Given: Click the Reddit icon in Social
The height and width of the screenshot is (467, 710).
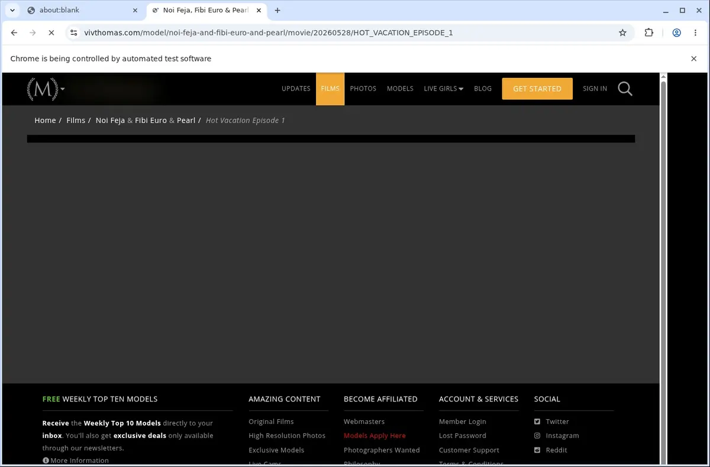Looking at the screenshot, I should click(537, 450).
